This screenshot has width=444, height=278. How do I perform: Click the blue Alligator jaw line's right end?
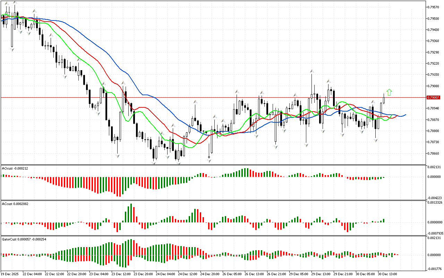(x=405, y=115)
